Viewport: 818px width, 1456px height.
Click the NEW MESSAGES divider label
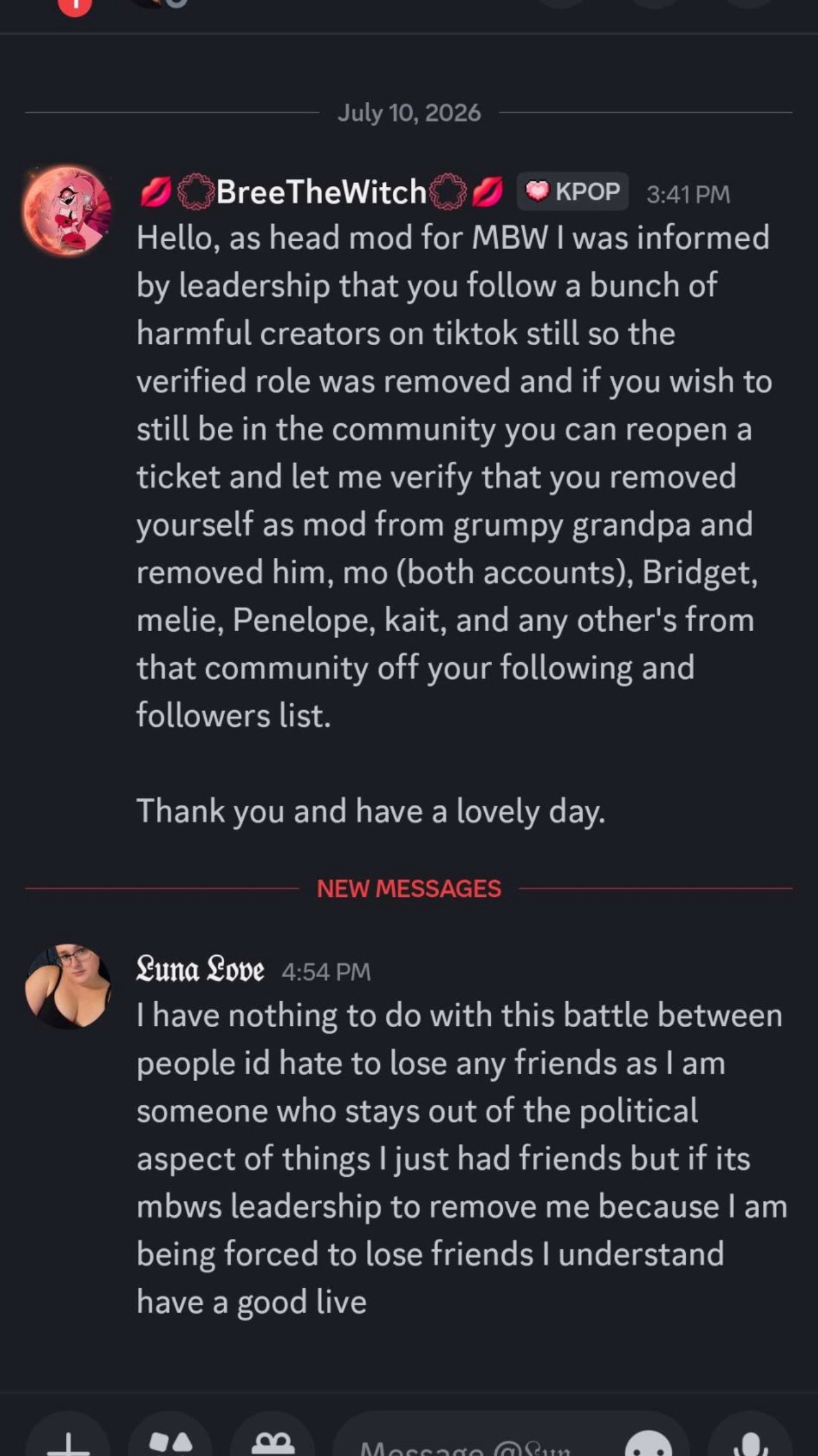click(409, 889)
